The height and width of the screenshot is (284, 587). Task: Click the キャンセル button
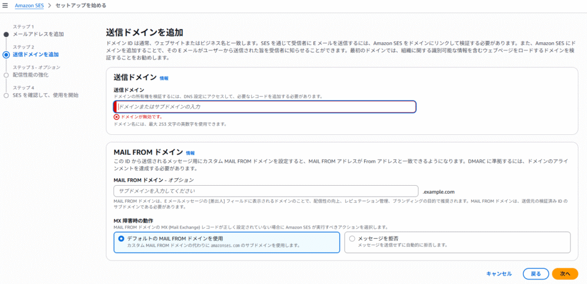(x=499, y=274)
